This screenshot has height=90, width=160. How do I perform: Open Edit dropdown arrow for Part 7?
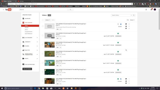click(60, 29)
